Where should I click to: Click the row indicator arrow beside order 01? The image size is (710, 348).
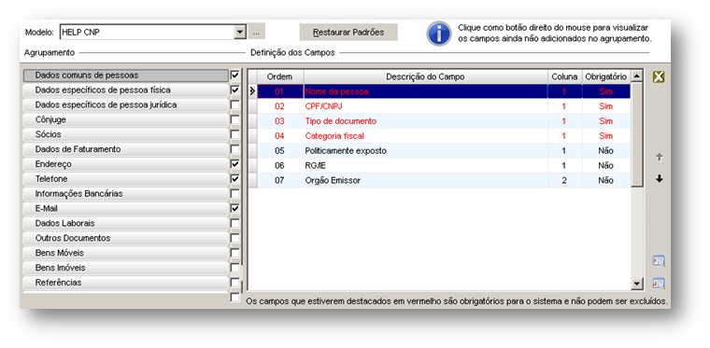[x=252, y=91]
